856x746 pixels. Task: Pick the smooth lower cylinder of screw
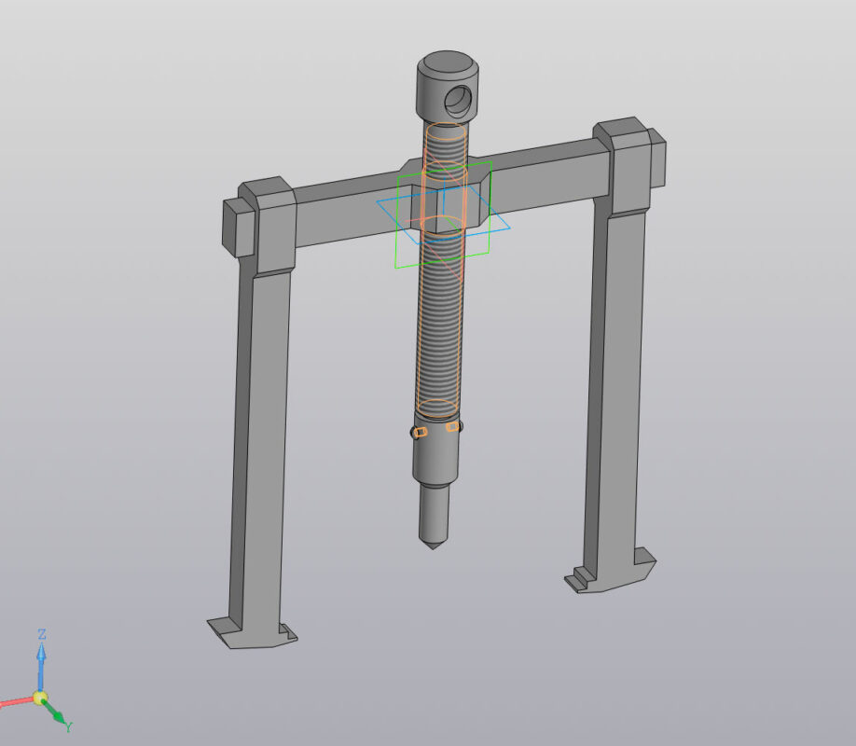pyautogui.click(x=435, y=459)
